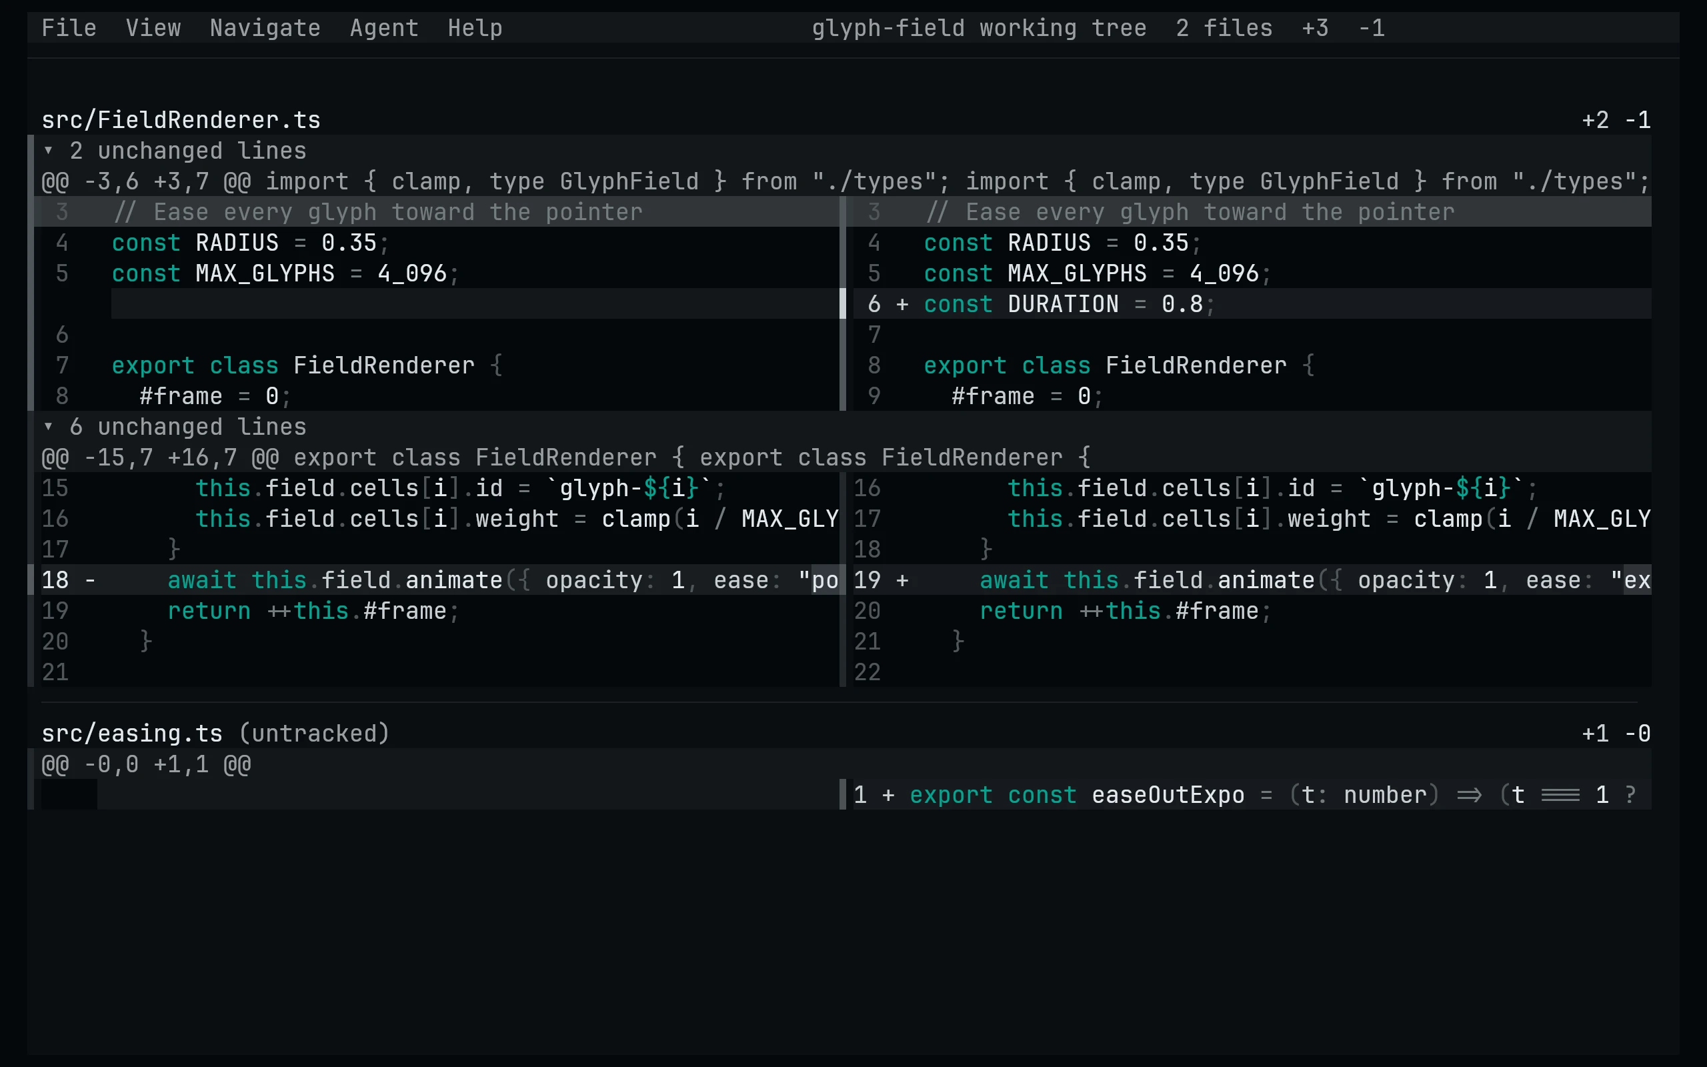Open the Navigate menu
The width and height of the screenshot is (1707, 1067).
pyautogui.click(x=265, y=28)
